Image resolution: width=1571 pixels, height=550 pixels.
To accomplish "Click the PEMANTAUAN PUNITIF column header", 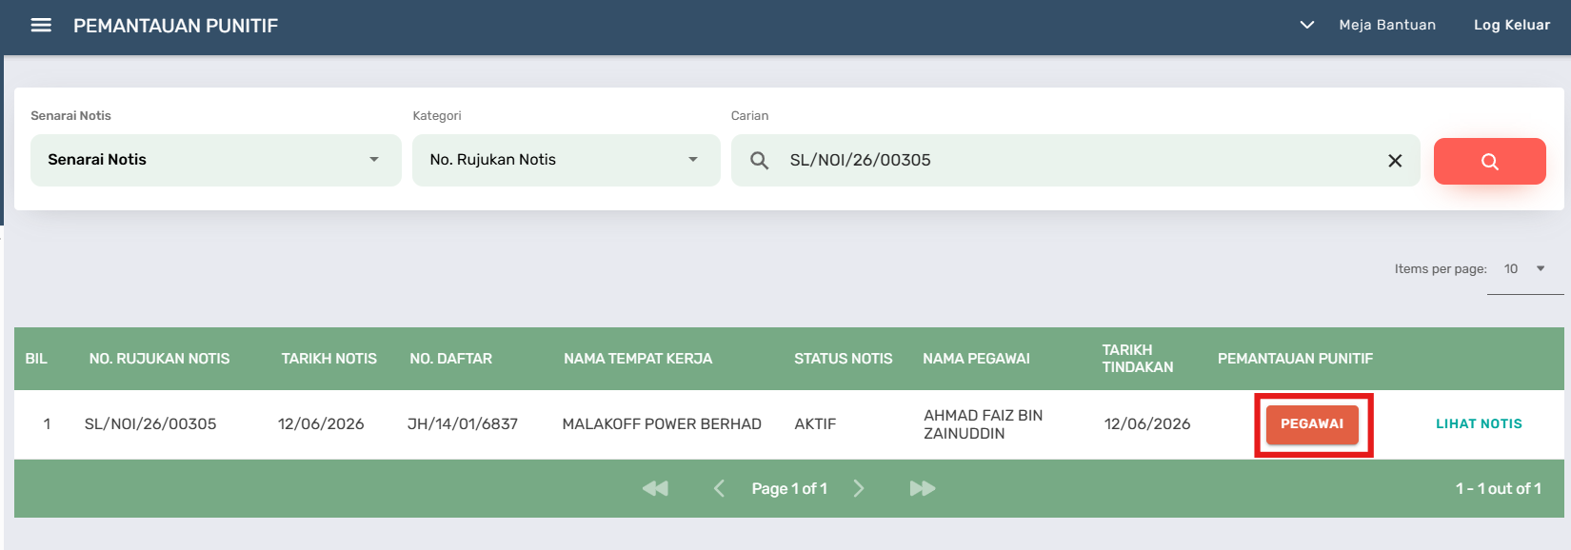I will point(1295,359).
